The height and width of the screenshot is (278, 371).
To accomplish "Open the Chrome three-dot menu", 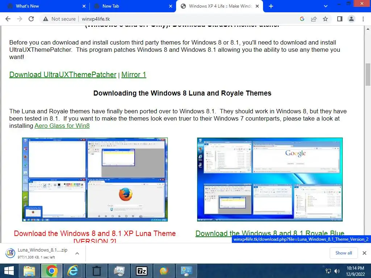I will point(363,19).
